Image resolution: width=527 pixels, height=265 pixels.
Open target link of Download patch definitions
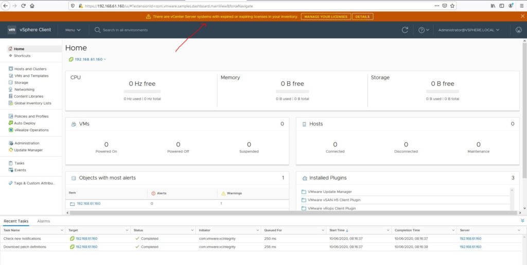click(x=86, y=247)
